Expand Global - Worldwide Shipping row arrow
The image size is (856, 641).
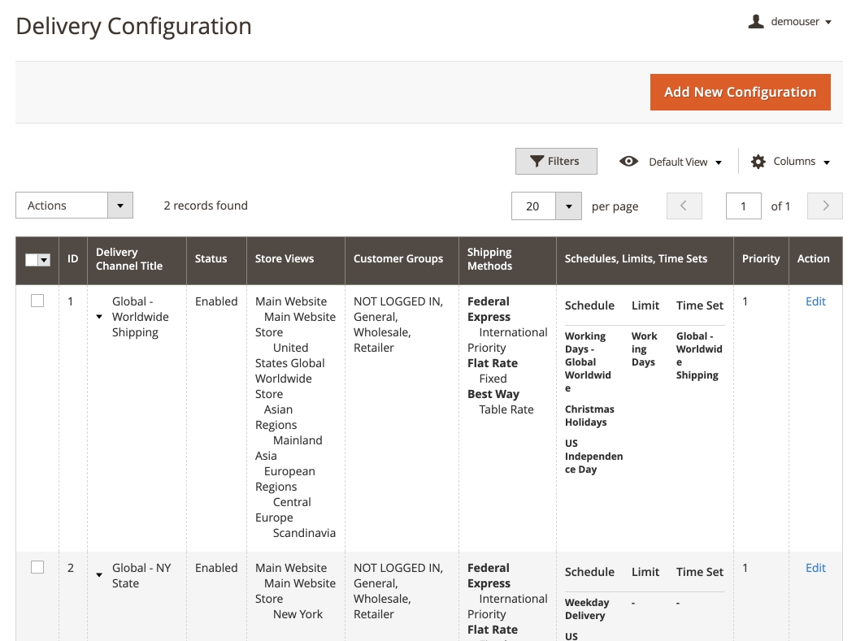[x=99, y=317]
